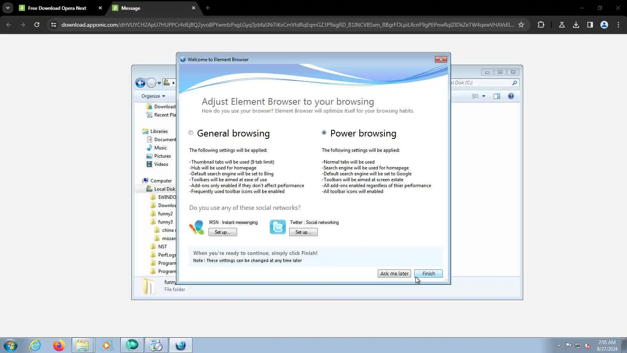Select china folder in Explorer tree
This screenshot has height=353, width=627.
[165, 230]
